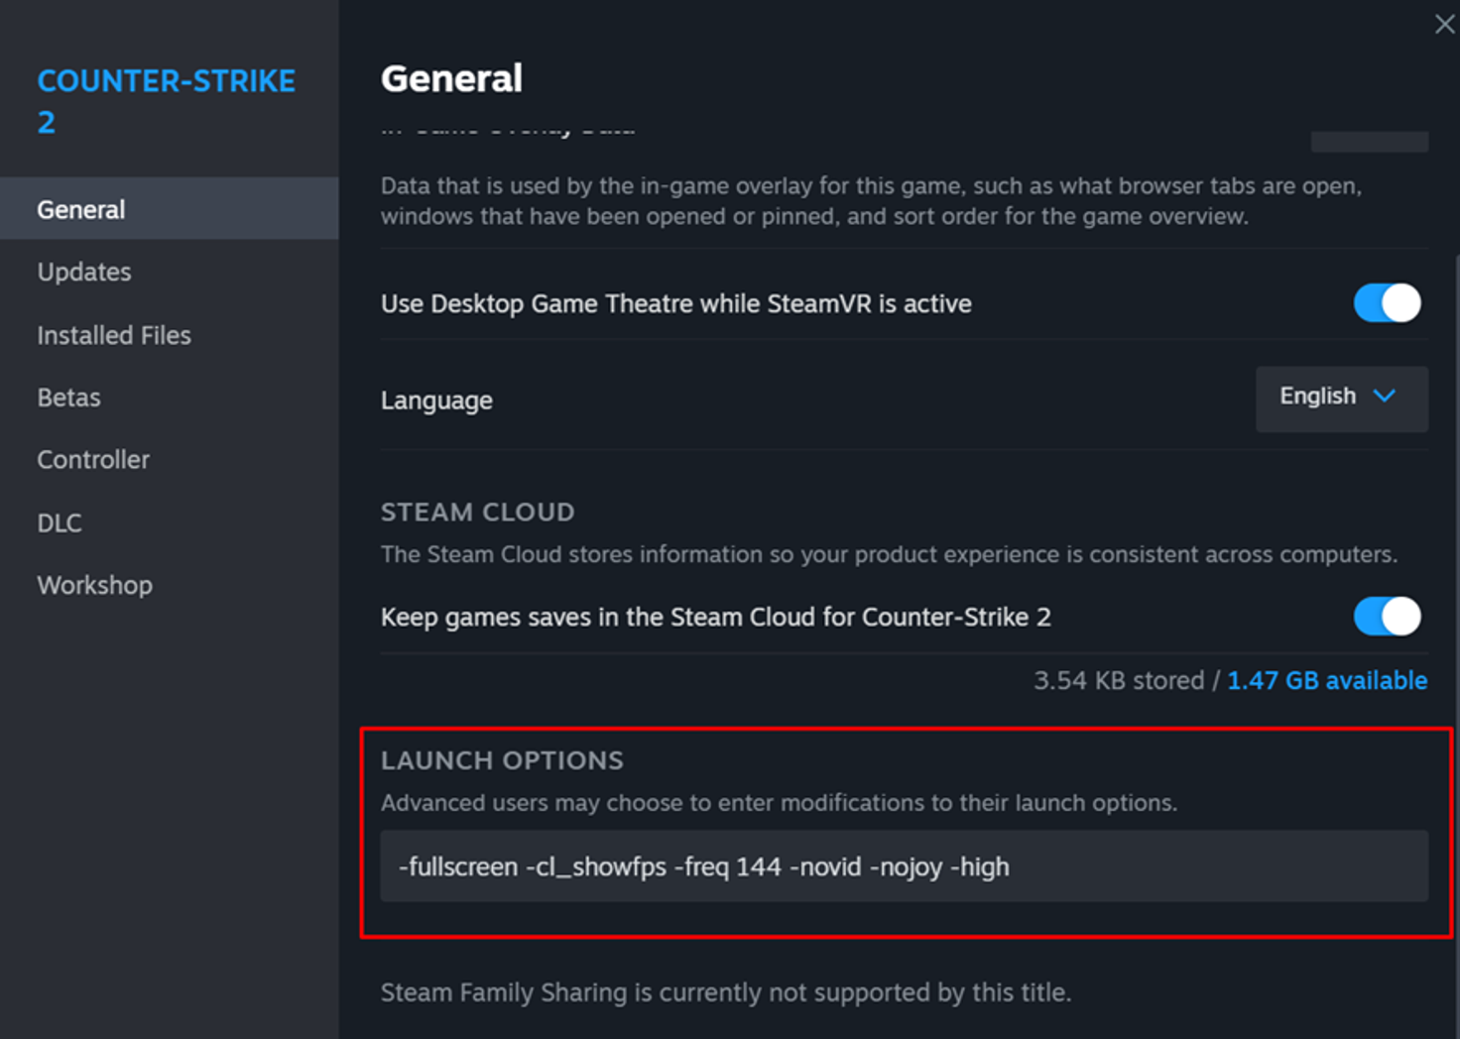The width and height of the screenshot is (1460, 1039).
Task: Click the English label in the dropdown
Action: tap(1317, 396)
